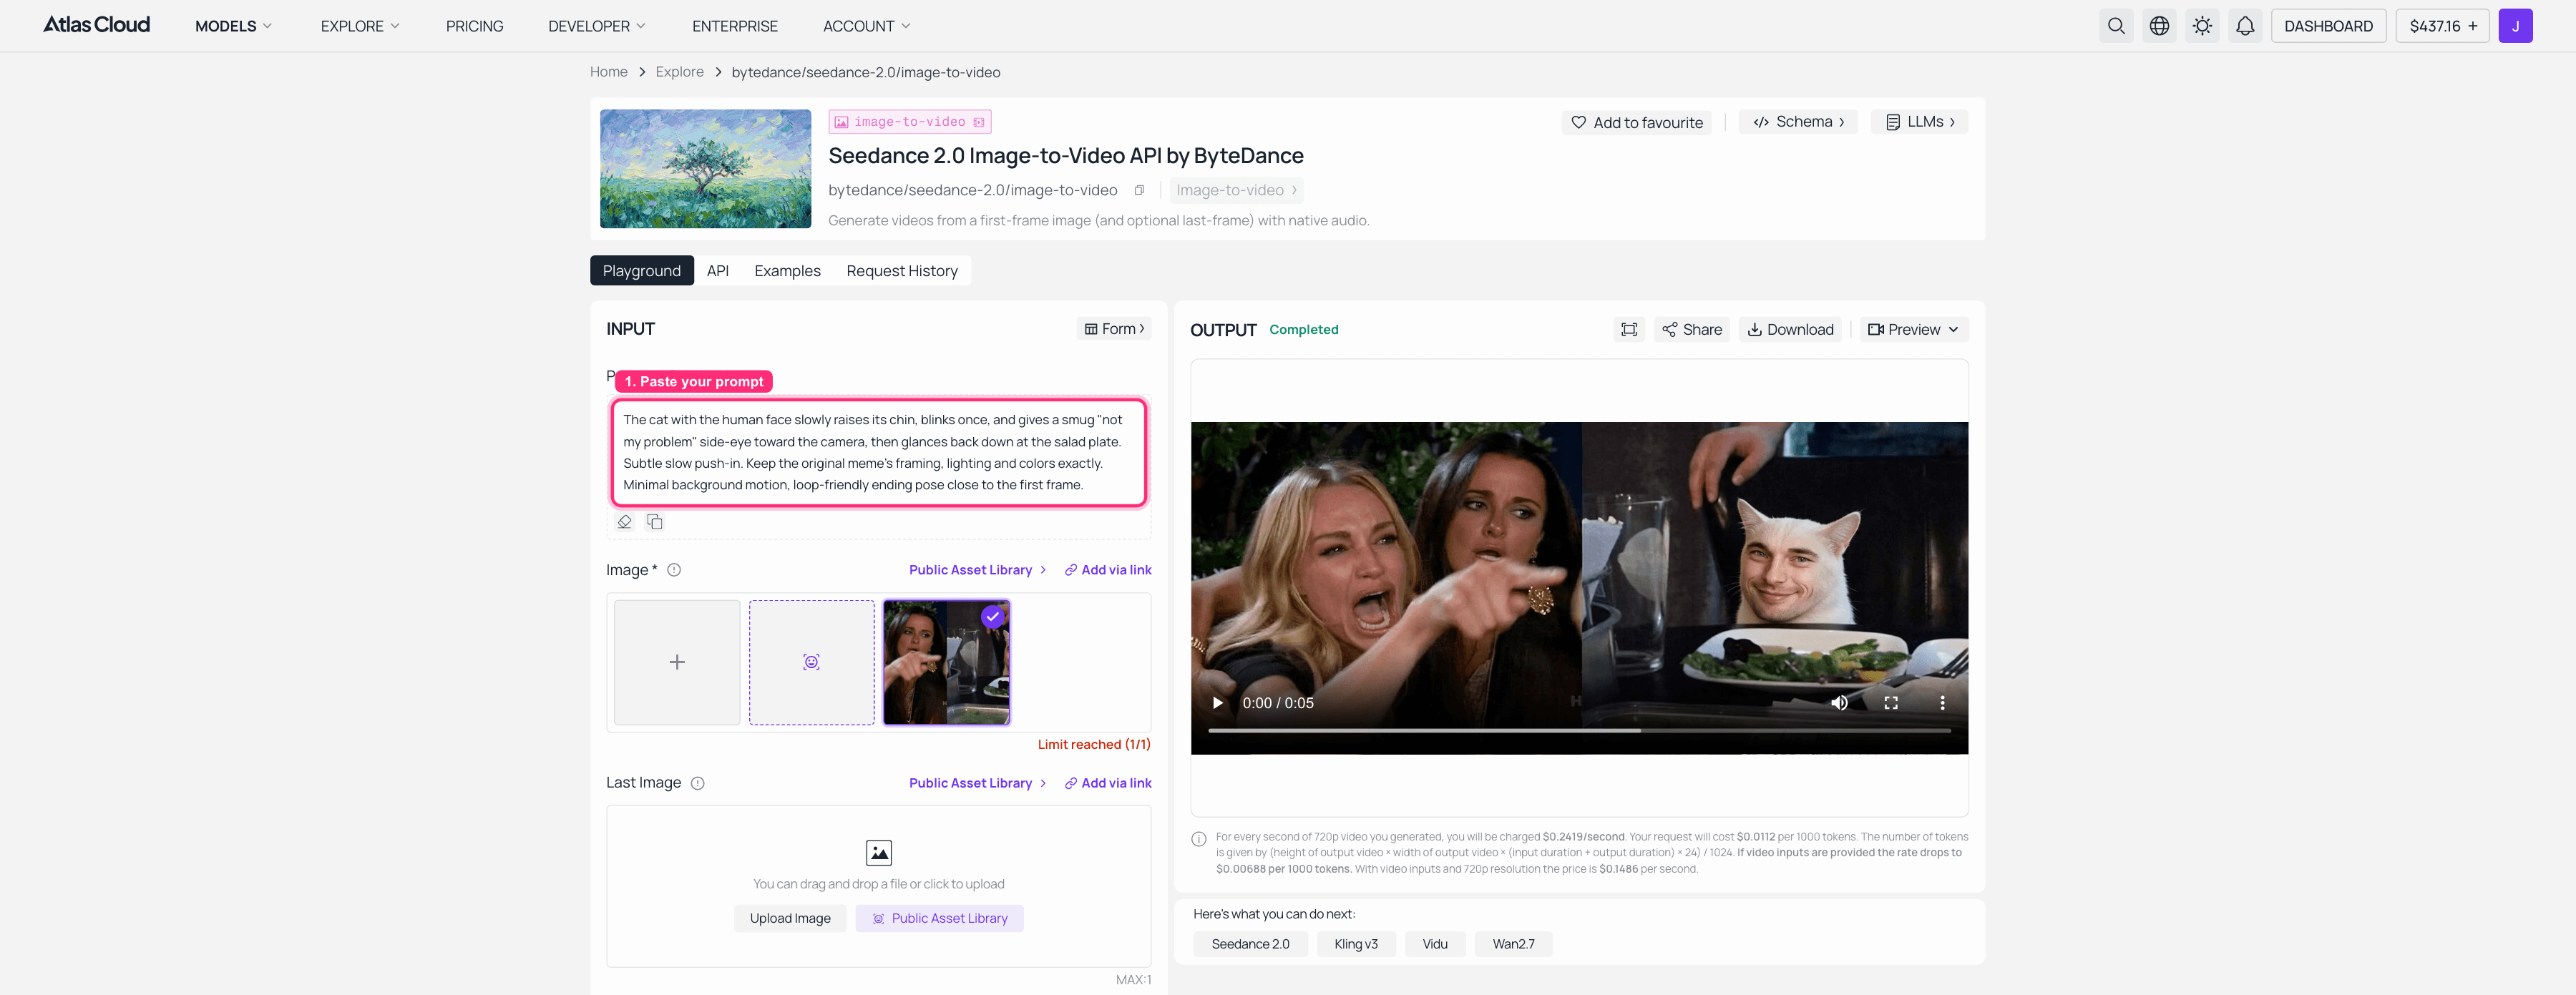
Task: Open the DASHBOARD button
Action: click(x=2328, y=26)
